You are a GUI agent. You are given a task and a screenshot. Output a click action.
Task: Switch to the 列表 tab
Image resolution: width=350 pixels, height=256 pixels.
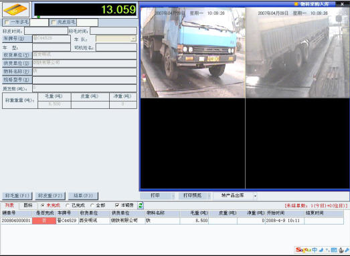(9, 205)
